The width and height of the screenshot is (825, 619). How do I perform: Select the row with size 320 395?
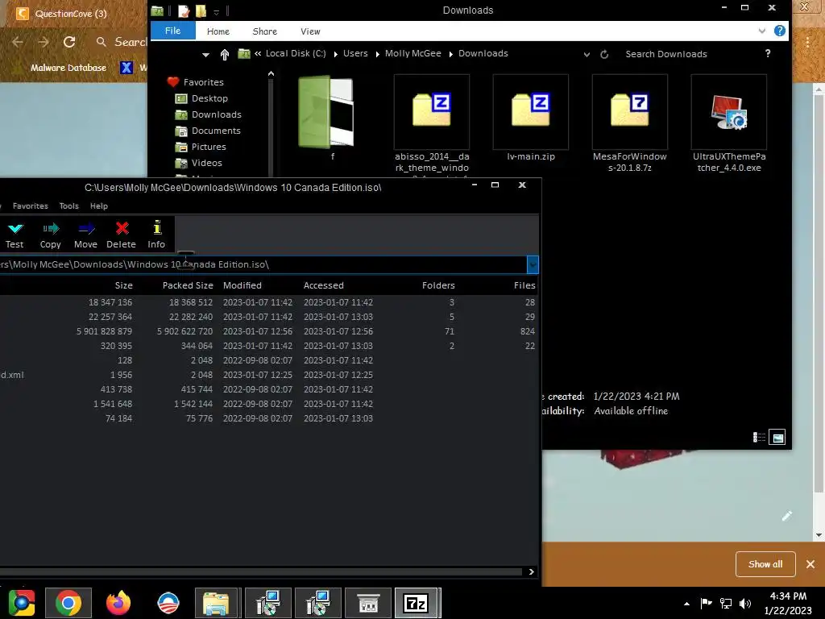[268, 346]
